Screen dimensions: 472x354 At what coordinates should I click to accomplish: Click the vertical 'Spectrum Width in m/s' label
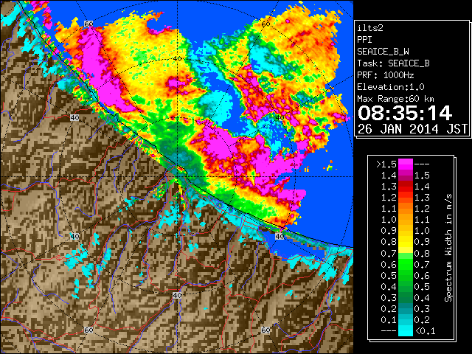pos(448,248)
